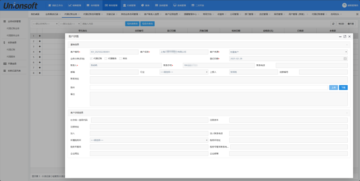Image resolution: width=360 pixels, height=181 pixels.
Task: Close the 交接记录 tab with its X
Action: coord(117,14)
